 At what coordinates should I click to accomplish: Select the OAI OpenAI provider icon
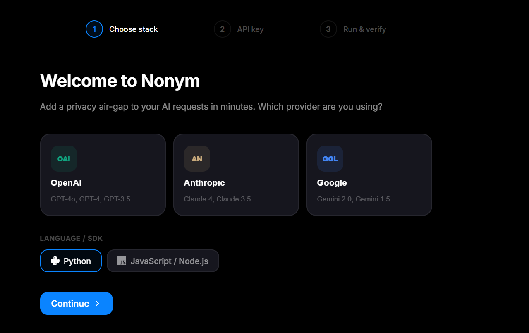tap(64, 158)
